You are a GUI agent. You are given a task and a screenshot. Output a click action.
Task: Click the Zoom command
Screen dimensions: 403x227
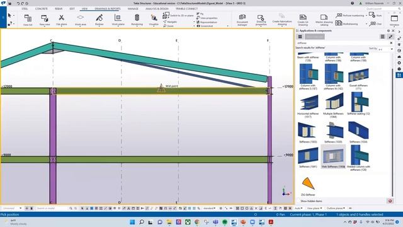pos(168,26)
